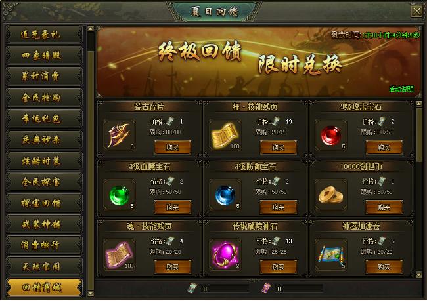This screenshot has width=427, height=301.
Task: Buy 荒古碎片 with its 购买 button
Action: pyautogui.click(x=173, y=148)
